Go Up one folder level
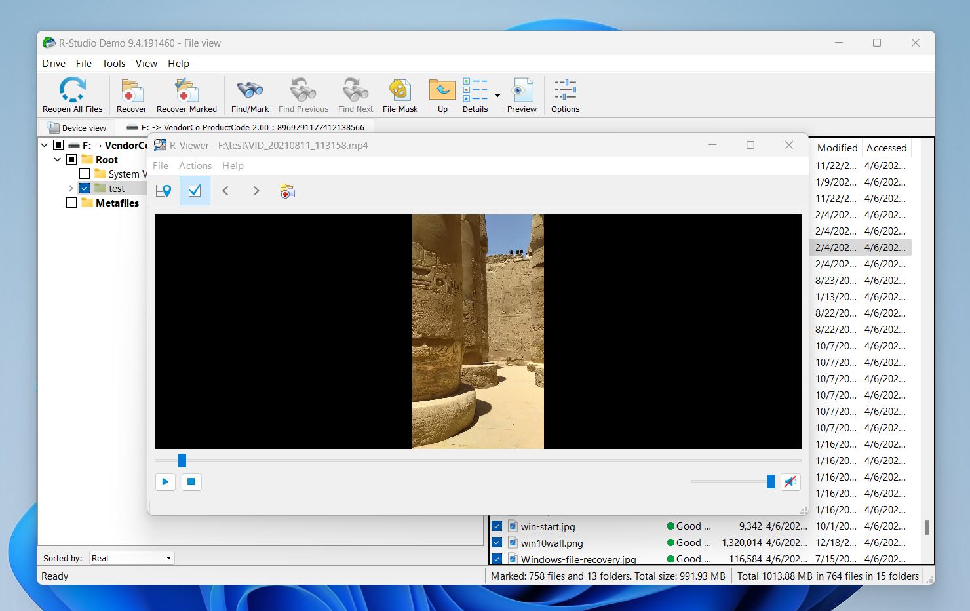This screenshot has height=611, width=970. coord(442,96)
